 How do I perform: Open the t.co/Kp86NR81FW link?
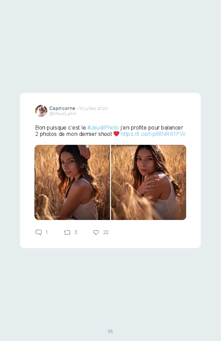pos(153,134)
